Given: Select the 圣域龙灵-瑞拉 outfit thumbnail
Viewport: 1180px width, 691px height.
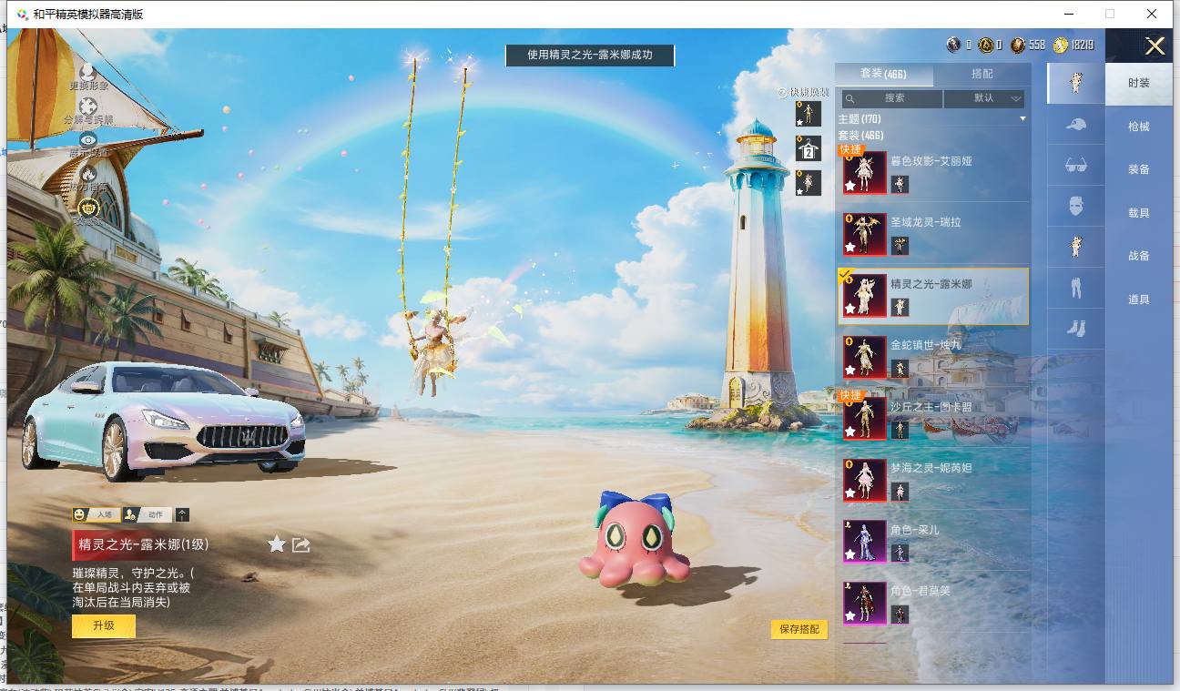Looking at the screenshot, I should pos(865,234).
